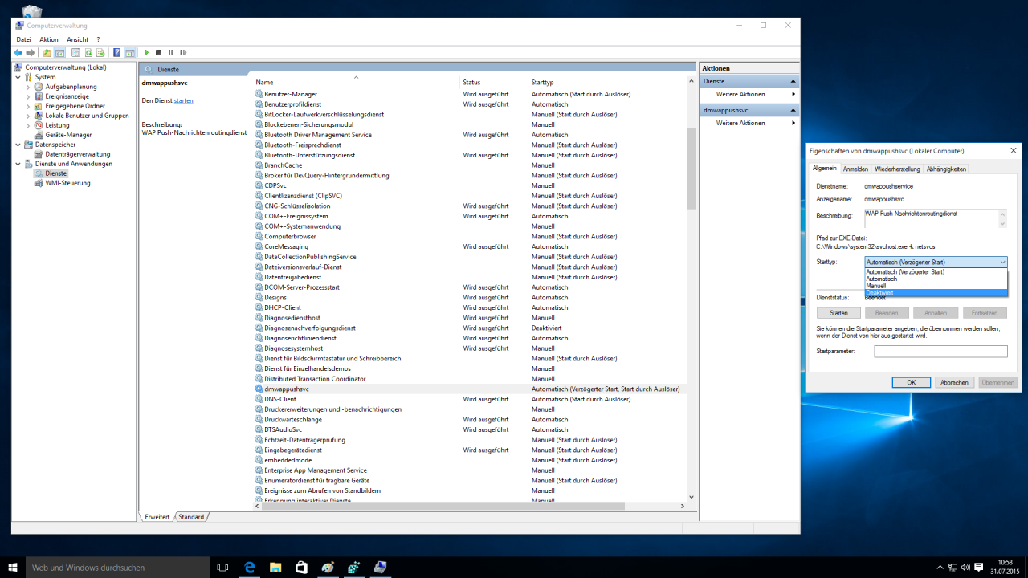The image size is (1028, 578).
Task: Click the Pause service toolbar icon
Action: click(x=170, y=52)
